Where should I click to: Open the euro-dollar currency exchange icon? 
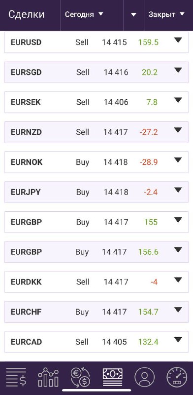[80, 377]
